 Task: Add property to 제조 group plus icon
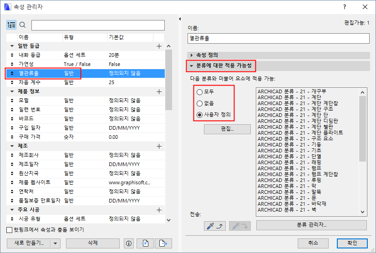[159, 146]
